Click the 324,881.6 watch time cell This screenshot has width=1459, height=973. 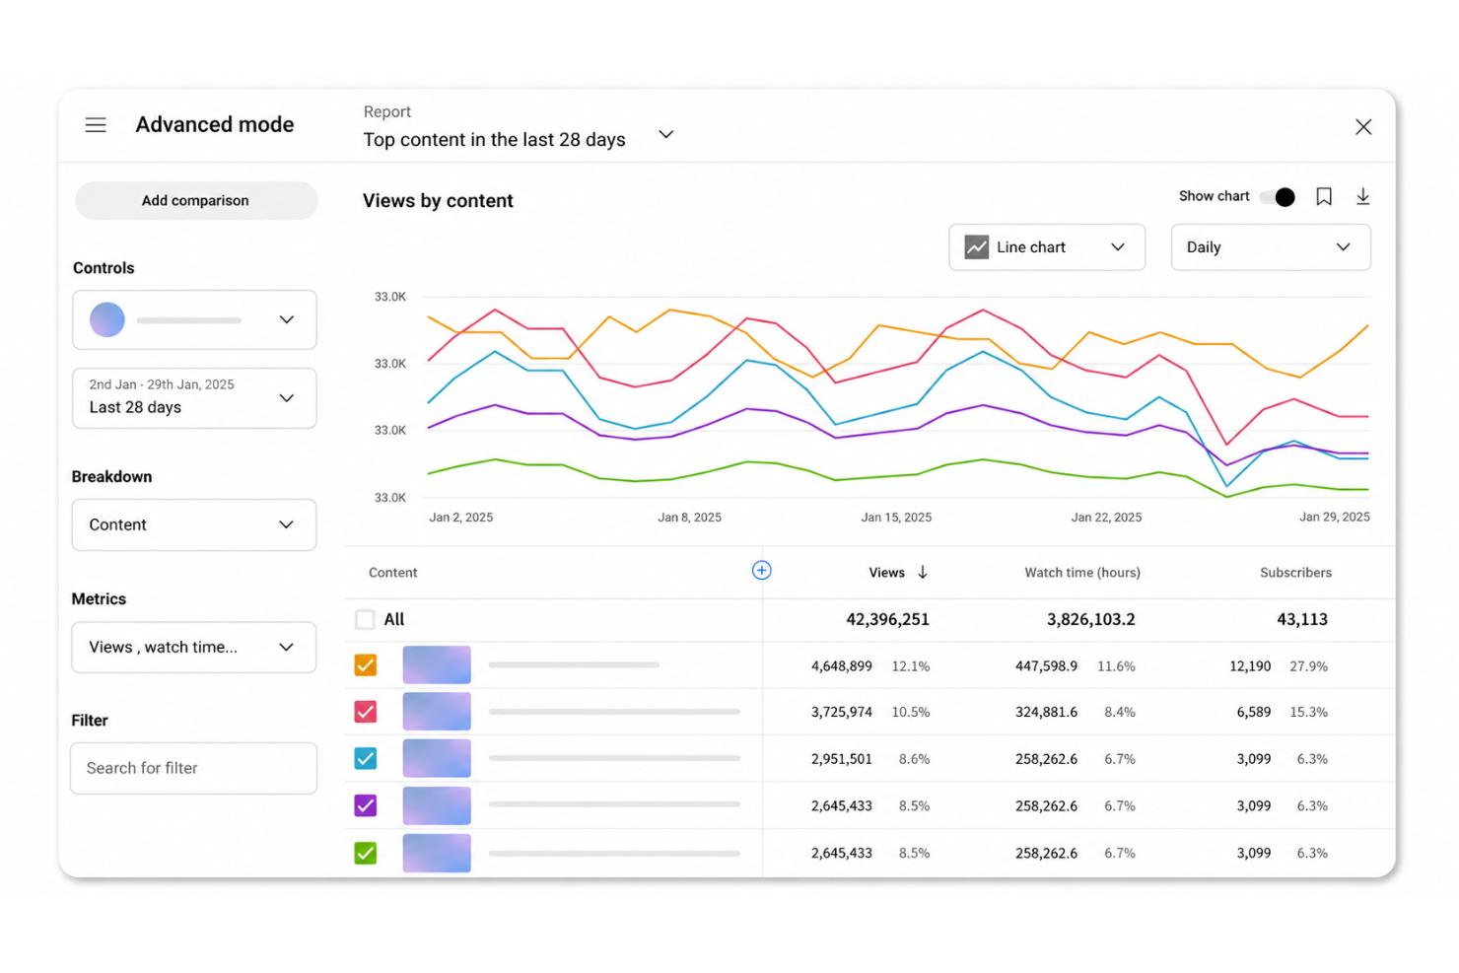[1046, 712]
